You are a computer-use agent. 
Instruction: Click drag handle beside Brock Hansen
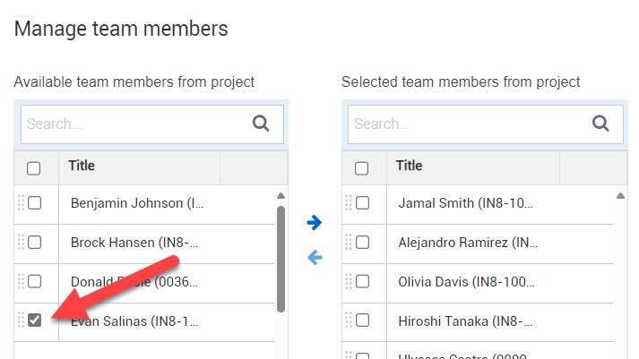[22, 242]
